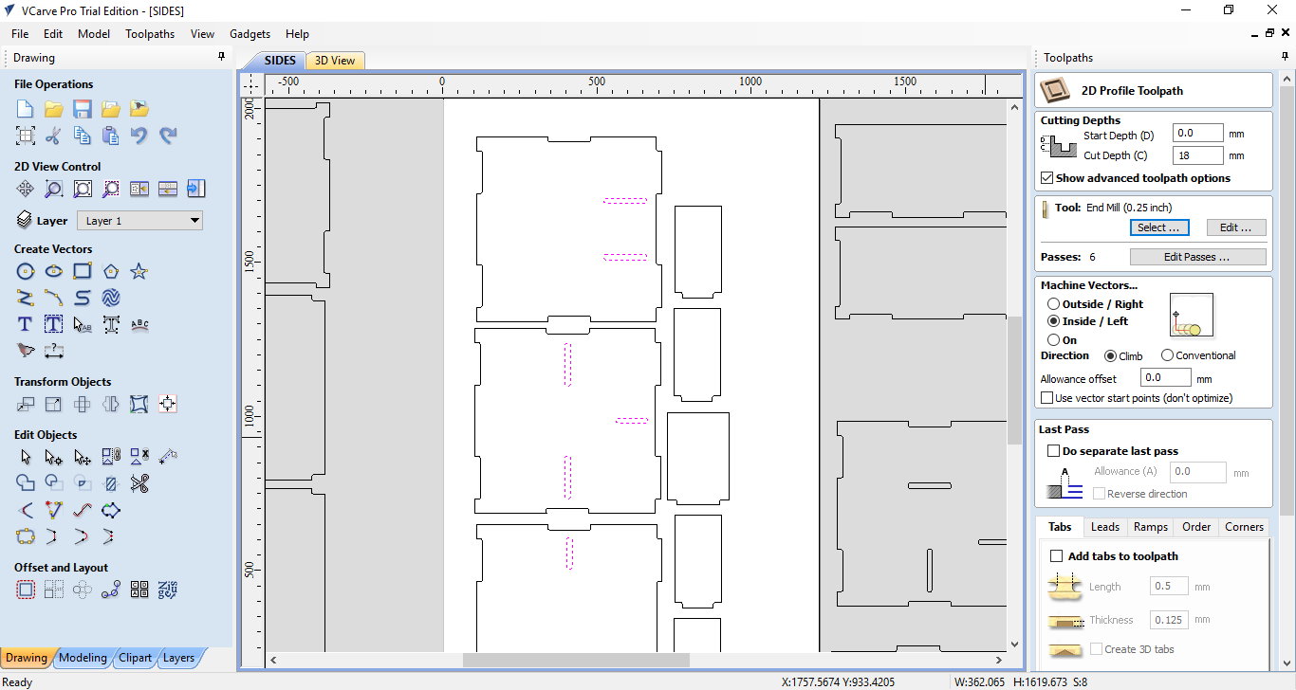1296x690 pixels.
Task: Select the Draw Text tool
Action: coord(26,324)
